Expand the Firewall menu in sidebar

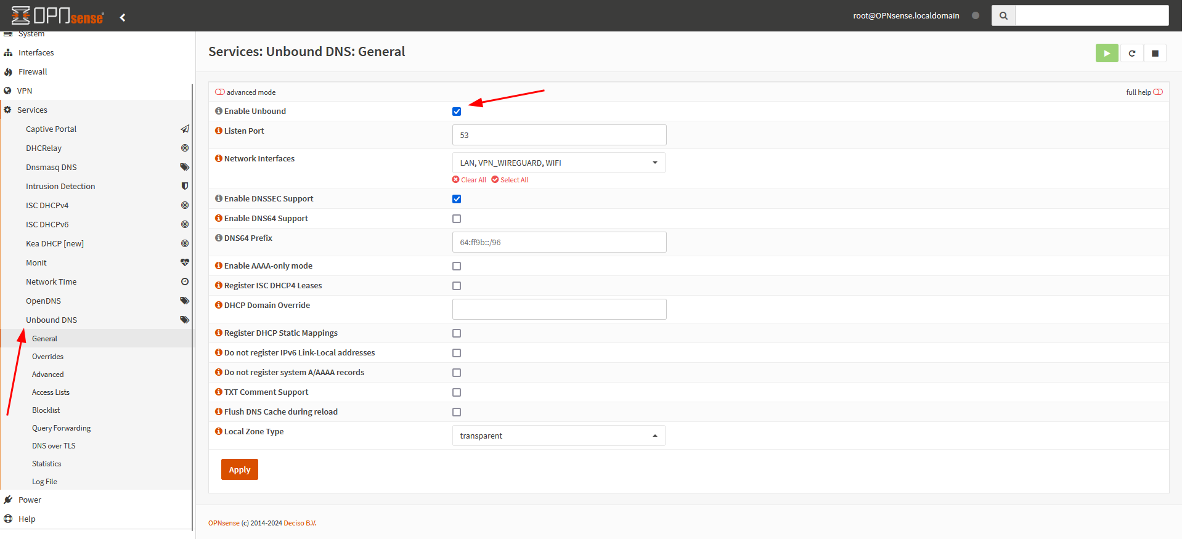33,71
